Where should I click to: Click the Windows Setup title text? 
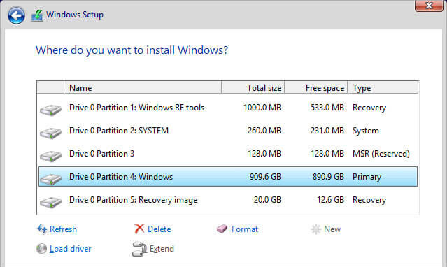pyautogui.click(x=75, y=15)
